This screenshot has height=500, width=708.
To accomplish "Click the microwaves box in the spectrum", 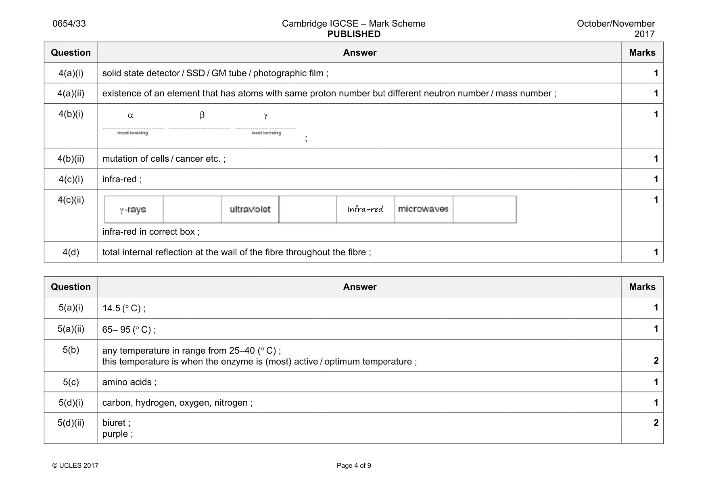I will [424, 209].
